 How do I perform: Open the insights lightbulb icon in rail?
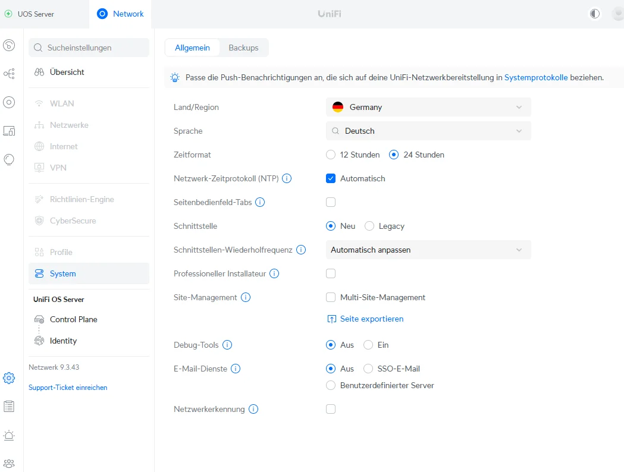tap(9, 159)
